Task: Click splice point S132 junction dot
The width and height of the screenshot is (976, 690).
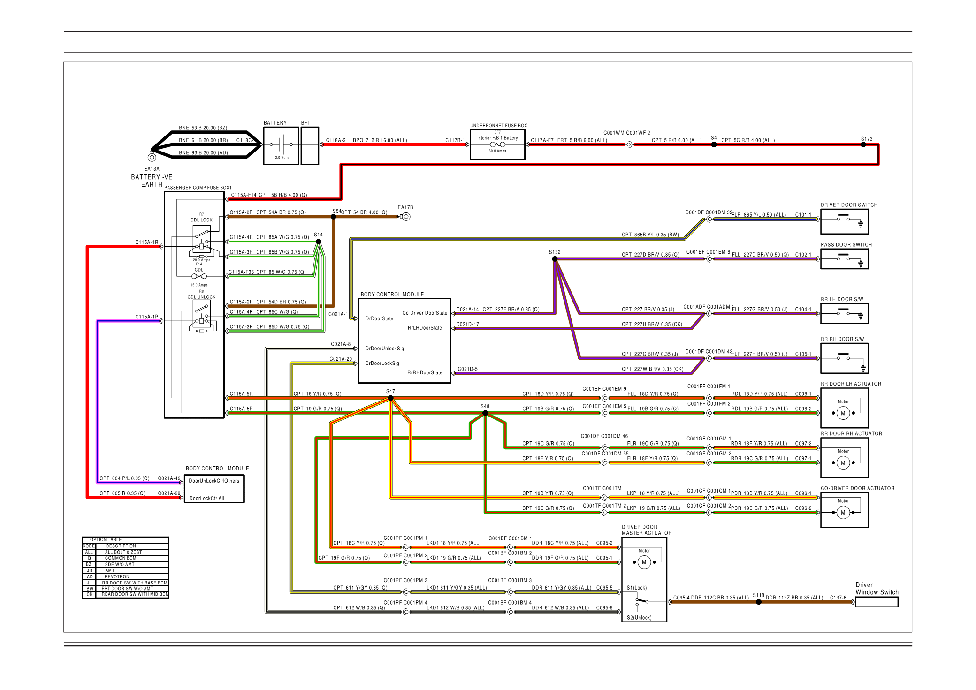Action: (555, 258)
